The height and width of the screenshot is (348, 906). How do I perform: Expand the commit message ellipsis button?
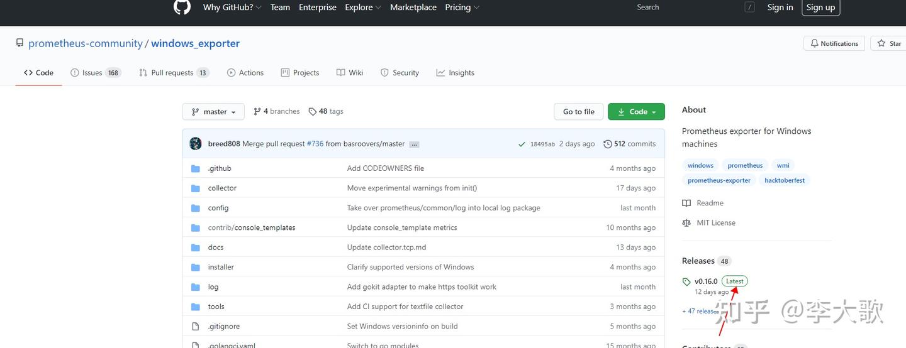414,144
